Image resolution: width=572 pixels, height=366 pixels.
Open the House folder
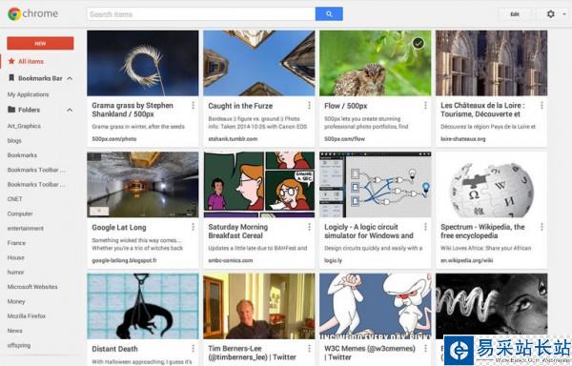[x=15, y=257]
